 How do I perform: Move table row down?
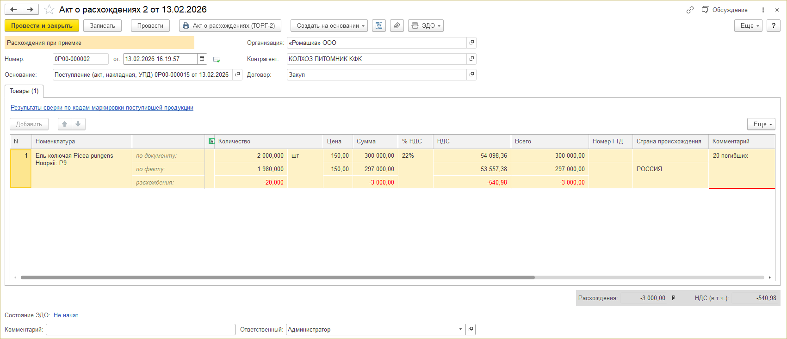tap(78, 124)
